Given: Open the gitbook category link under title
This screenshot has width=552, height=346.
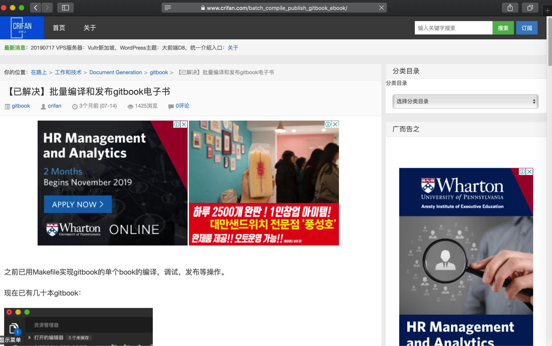Looking at the screenshot, I should 21,106.
